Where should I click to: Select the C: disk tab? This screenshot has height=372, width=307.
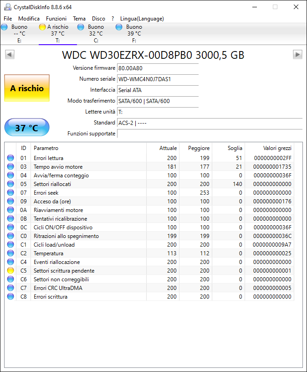[x=96, y=33]
